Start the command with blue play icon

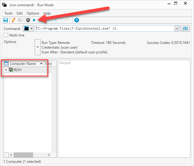(34, 20)
